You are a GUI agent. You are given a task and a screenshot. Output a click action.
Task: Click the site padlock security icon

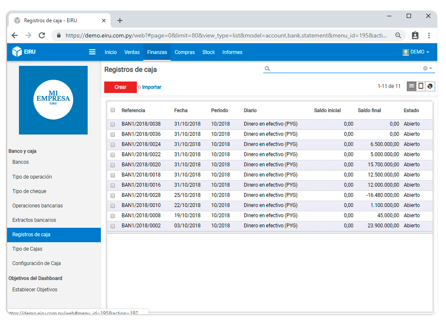coord(59,35)
